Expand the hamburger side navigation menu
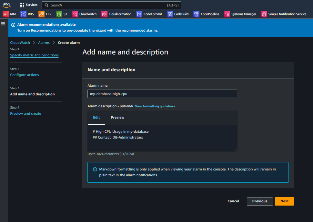 3,24
